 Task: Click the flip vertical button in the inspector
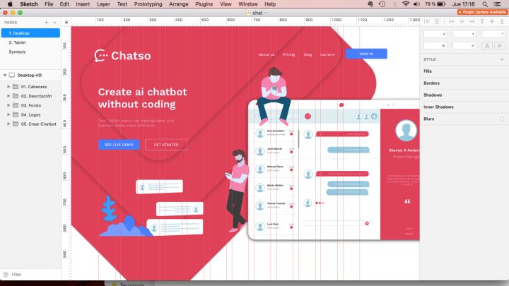500,46
